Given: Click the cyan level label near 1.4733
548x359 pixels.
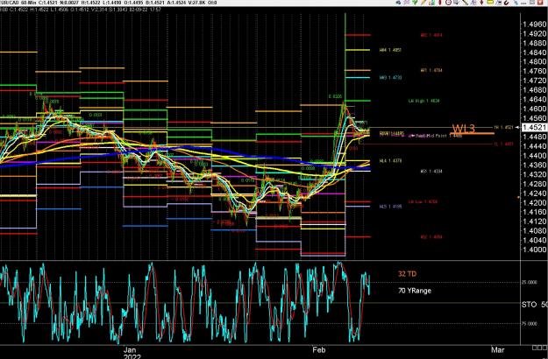Looking at the screenshot, I should tap(390, 77).
